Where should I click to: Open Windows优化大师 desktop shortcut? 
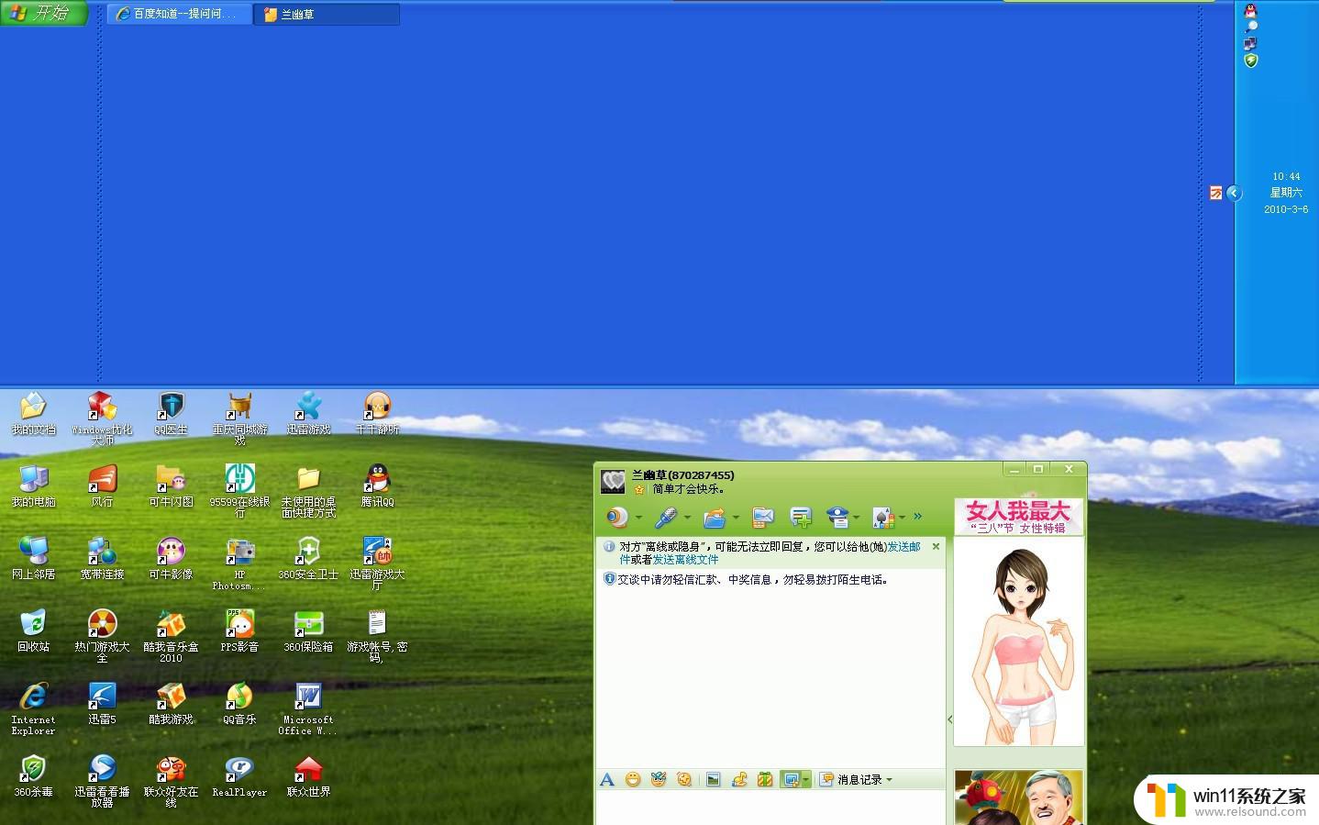tap(102, 418)
